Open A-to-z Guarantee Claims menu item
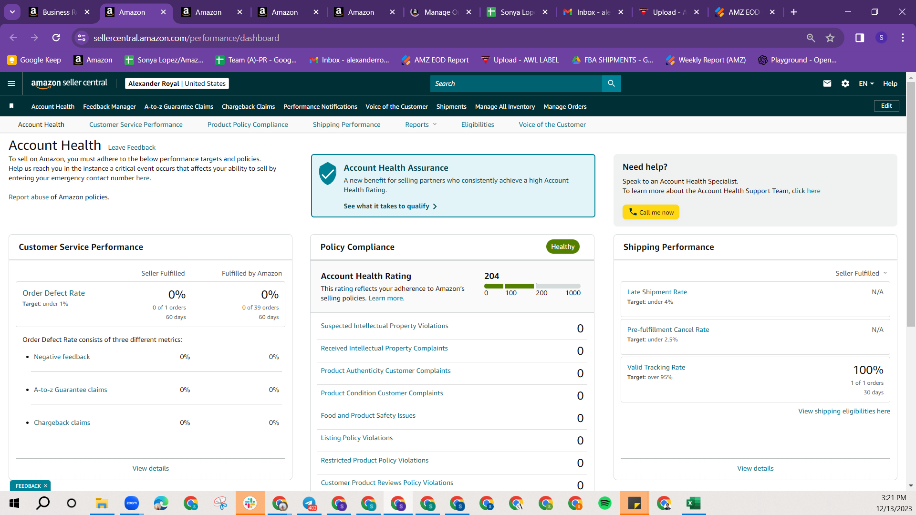 point(179,106)
